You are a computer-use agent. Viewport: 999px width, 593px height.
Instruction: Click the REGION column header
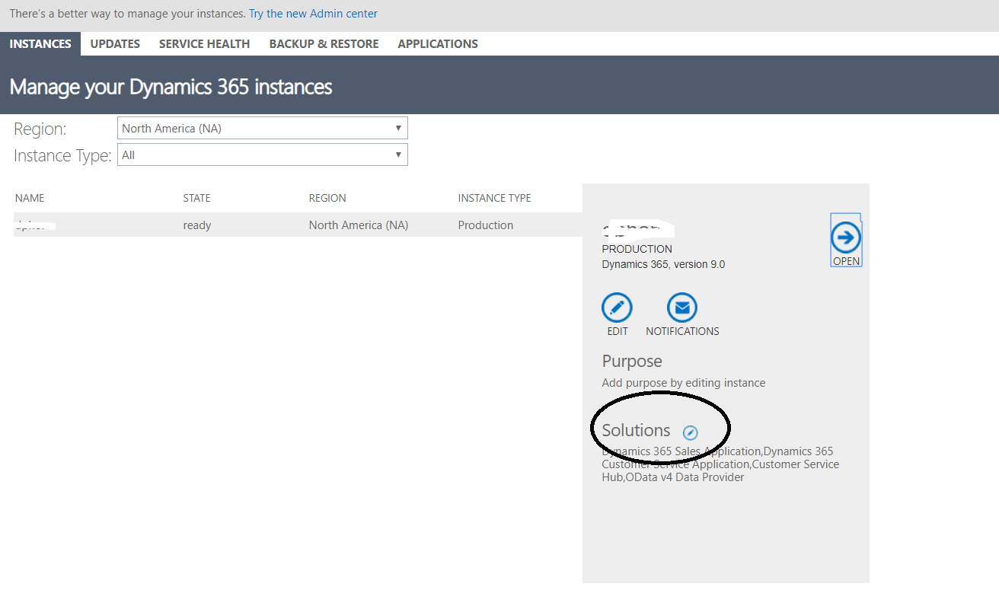327,198
